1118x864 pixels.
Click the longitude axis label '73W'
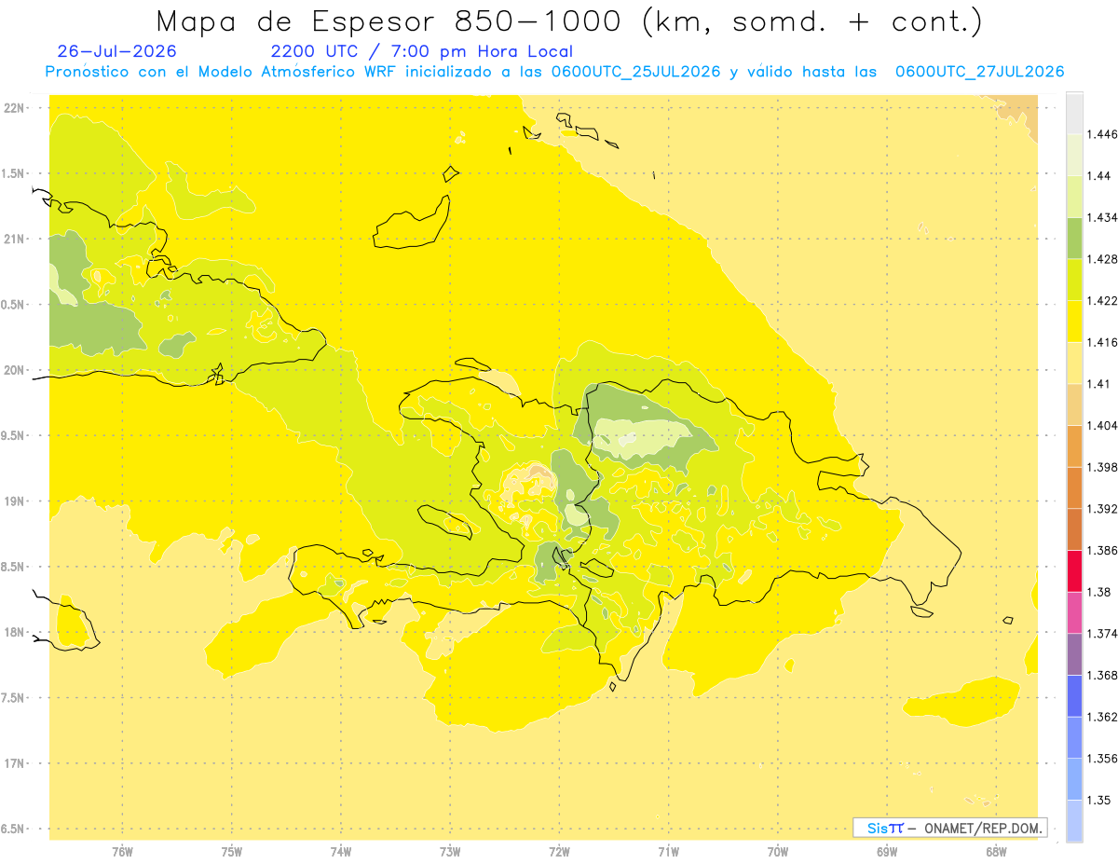[450, 851]
